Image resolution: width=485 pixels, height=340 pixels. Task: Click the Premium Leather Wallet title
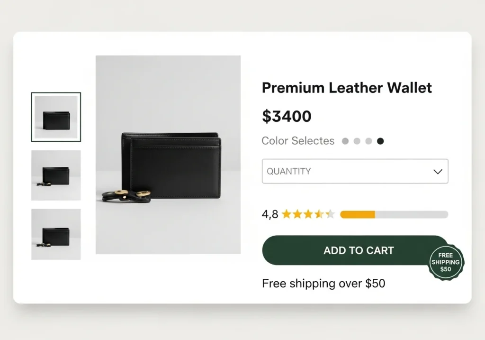pos(347,88)
